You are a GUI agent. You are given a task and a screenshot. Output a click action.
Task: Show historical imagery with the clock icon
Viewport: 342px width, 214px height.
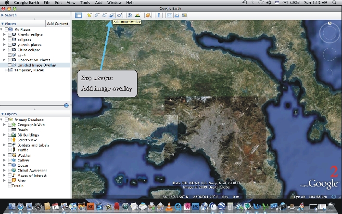point(130,15)
